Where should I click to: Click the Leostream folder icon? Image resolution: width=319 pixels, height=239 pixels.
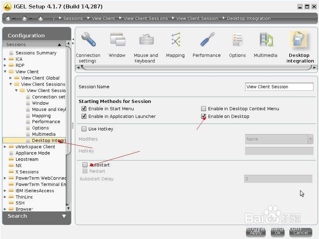coord(11,159)
